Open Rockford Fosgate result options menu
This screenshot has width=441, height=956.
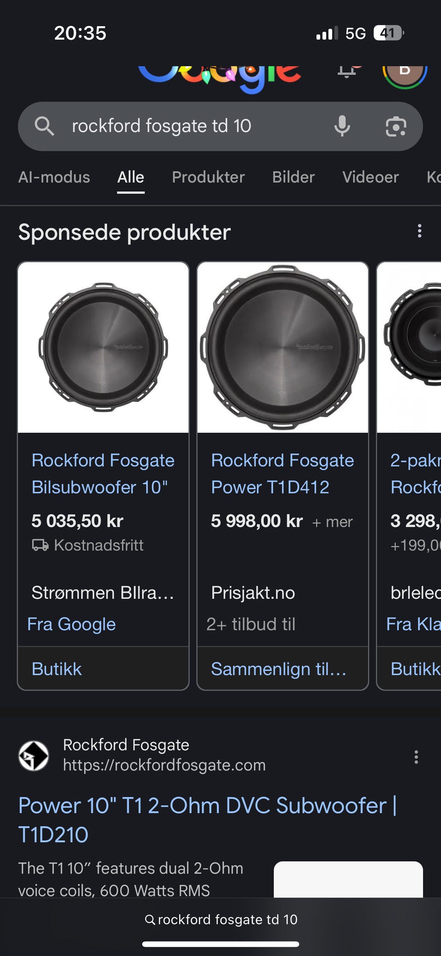point(416,757)
